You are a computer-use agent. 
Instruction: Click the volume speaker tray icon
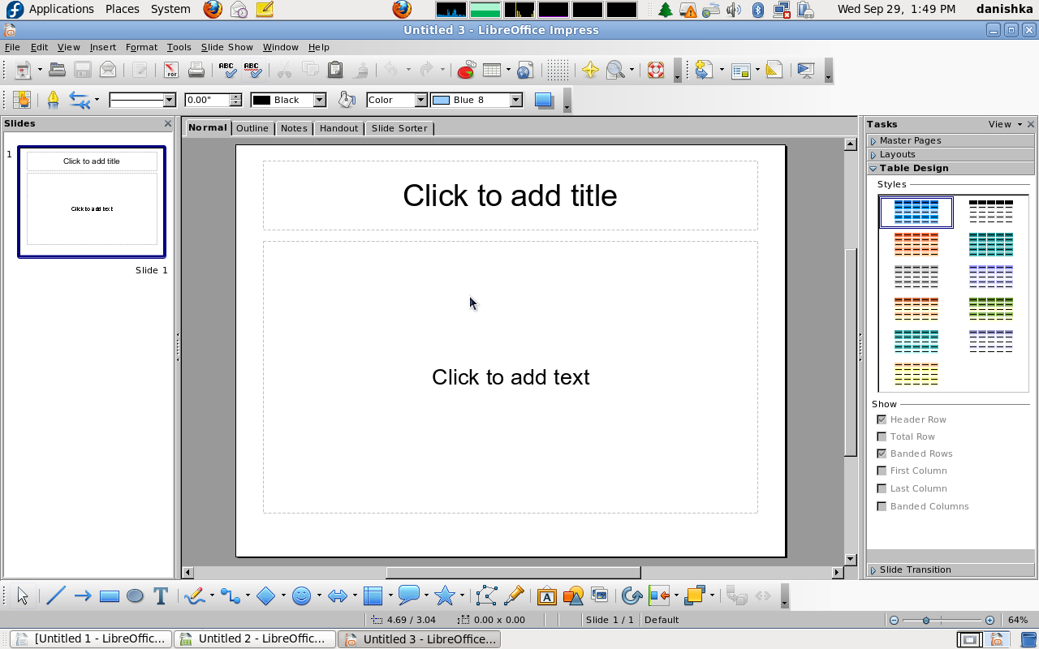coord(734,10)
